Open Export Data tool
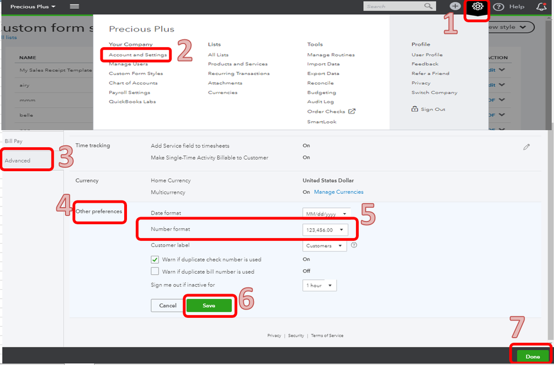This screenshot has height=365, width=554. [323, 74]
